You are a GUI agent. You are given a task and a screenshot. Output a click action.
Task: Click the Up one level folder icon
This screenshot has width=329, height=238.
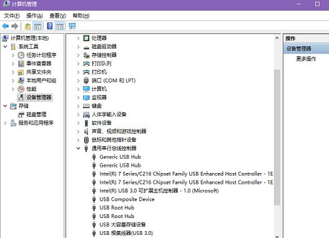tap(27, 26)
